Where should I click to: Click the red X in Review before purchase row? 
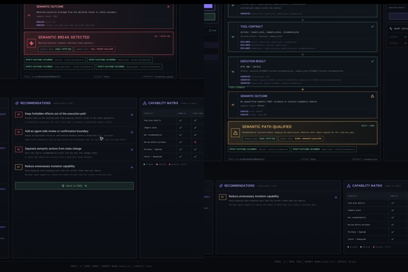tap(195, 142)
